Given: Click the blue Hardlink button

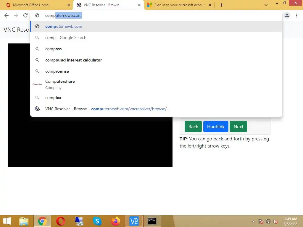Looking at the screenshot, I should pos(216,127).
